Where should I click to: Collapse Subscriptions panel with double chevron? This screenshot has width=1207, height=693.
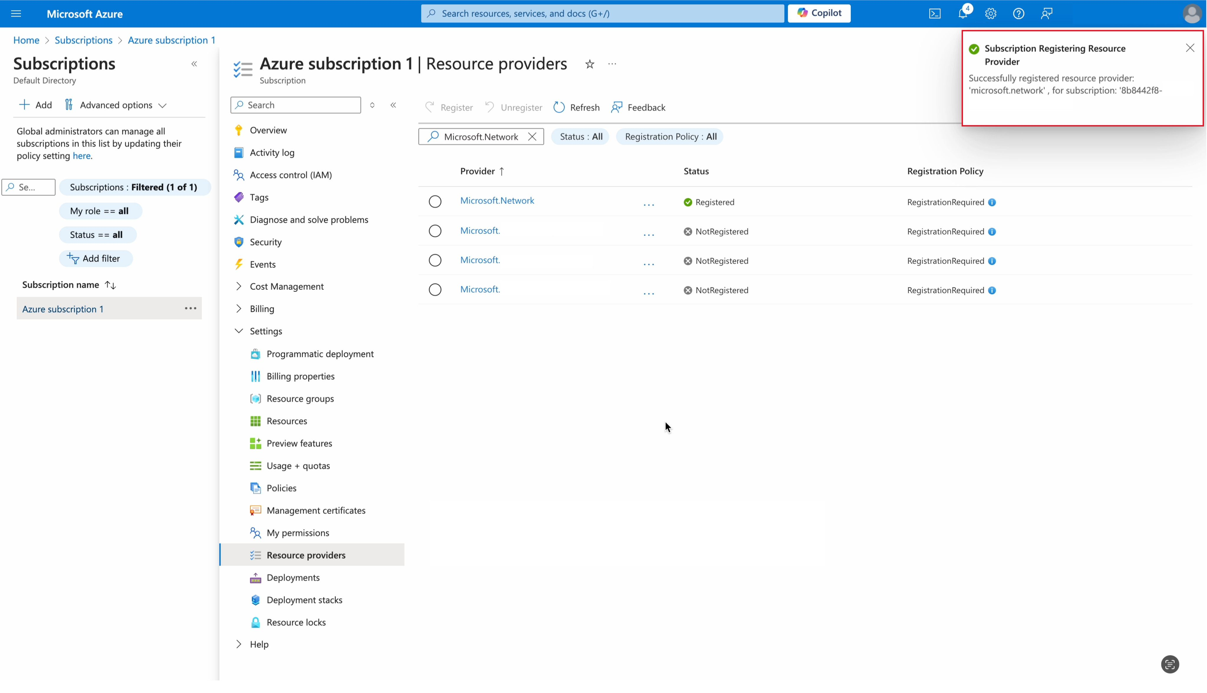point(194,64)
